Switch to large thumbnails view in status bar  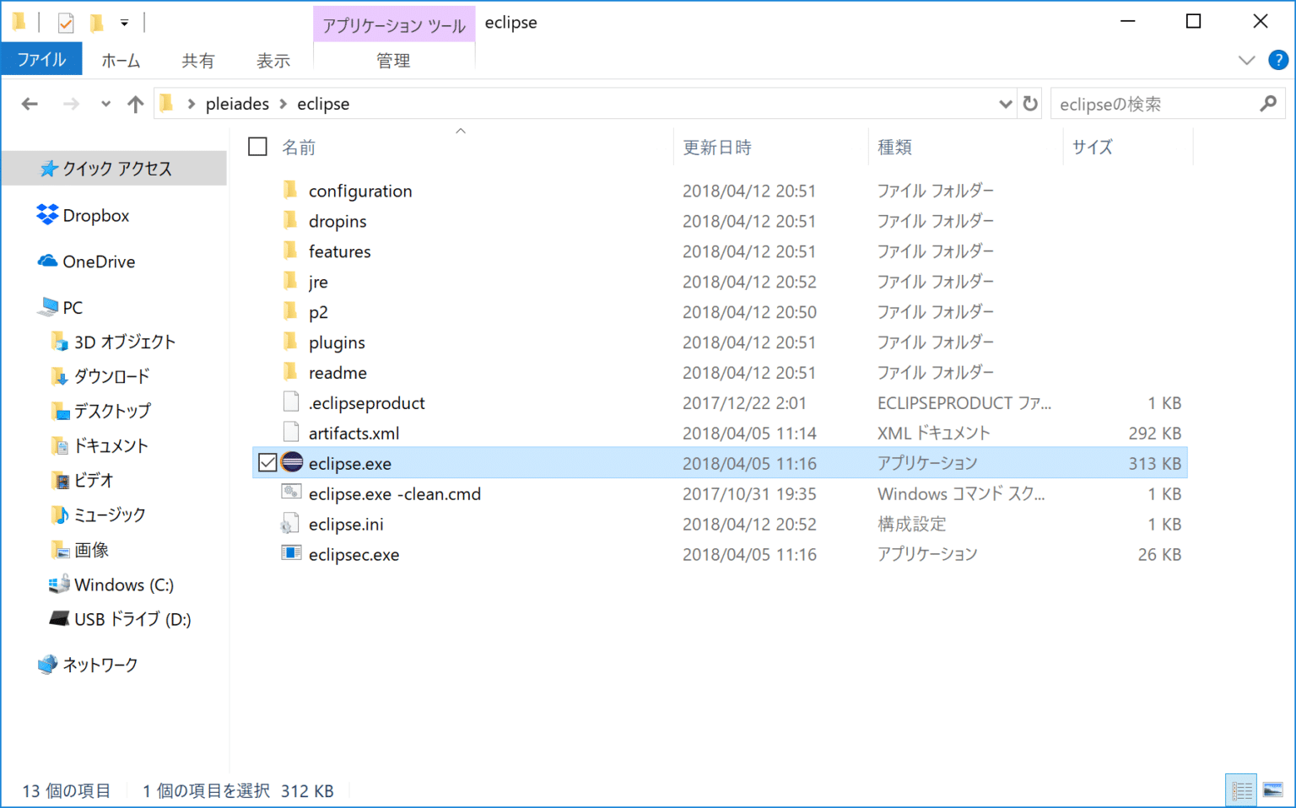coord(1271,789)
